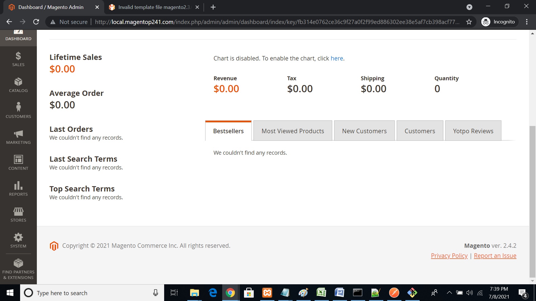536x301 pixels.
Task: Expand hidden icons in the system tray
Action: (449, 293)
